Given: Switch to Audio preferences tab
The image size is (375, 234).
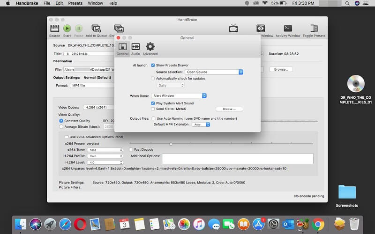Looking at the screenshot, I should pos(135,49).
